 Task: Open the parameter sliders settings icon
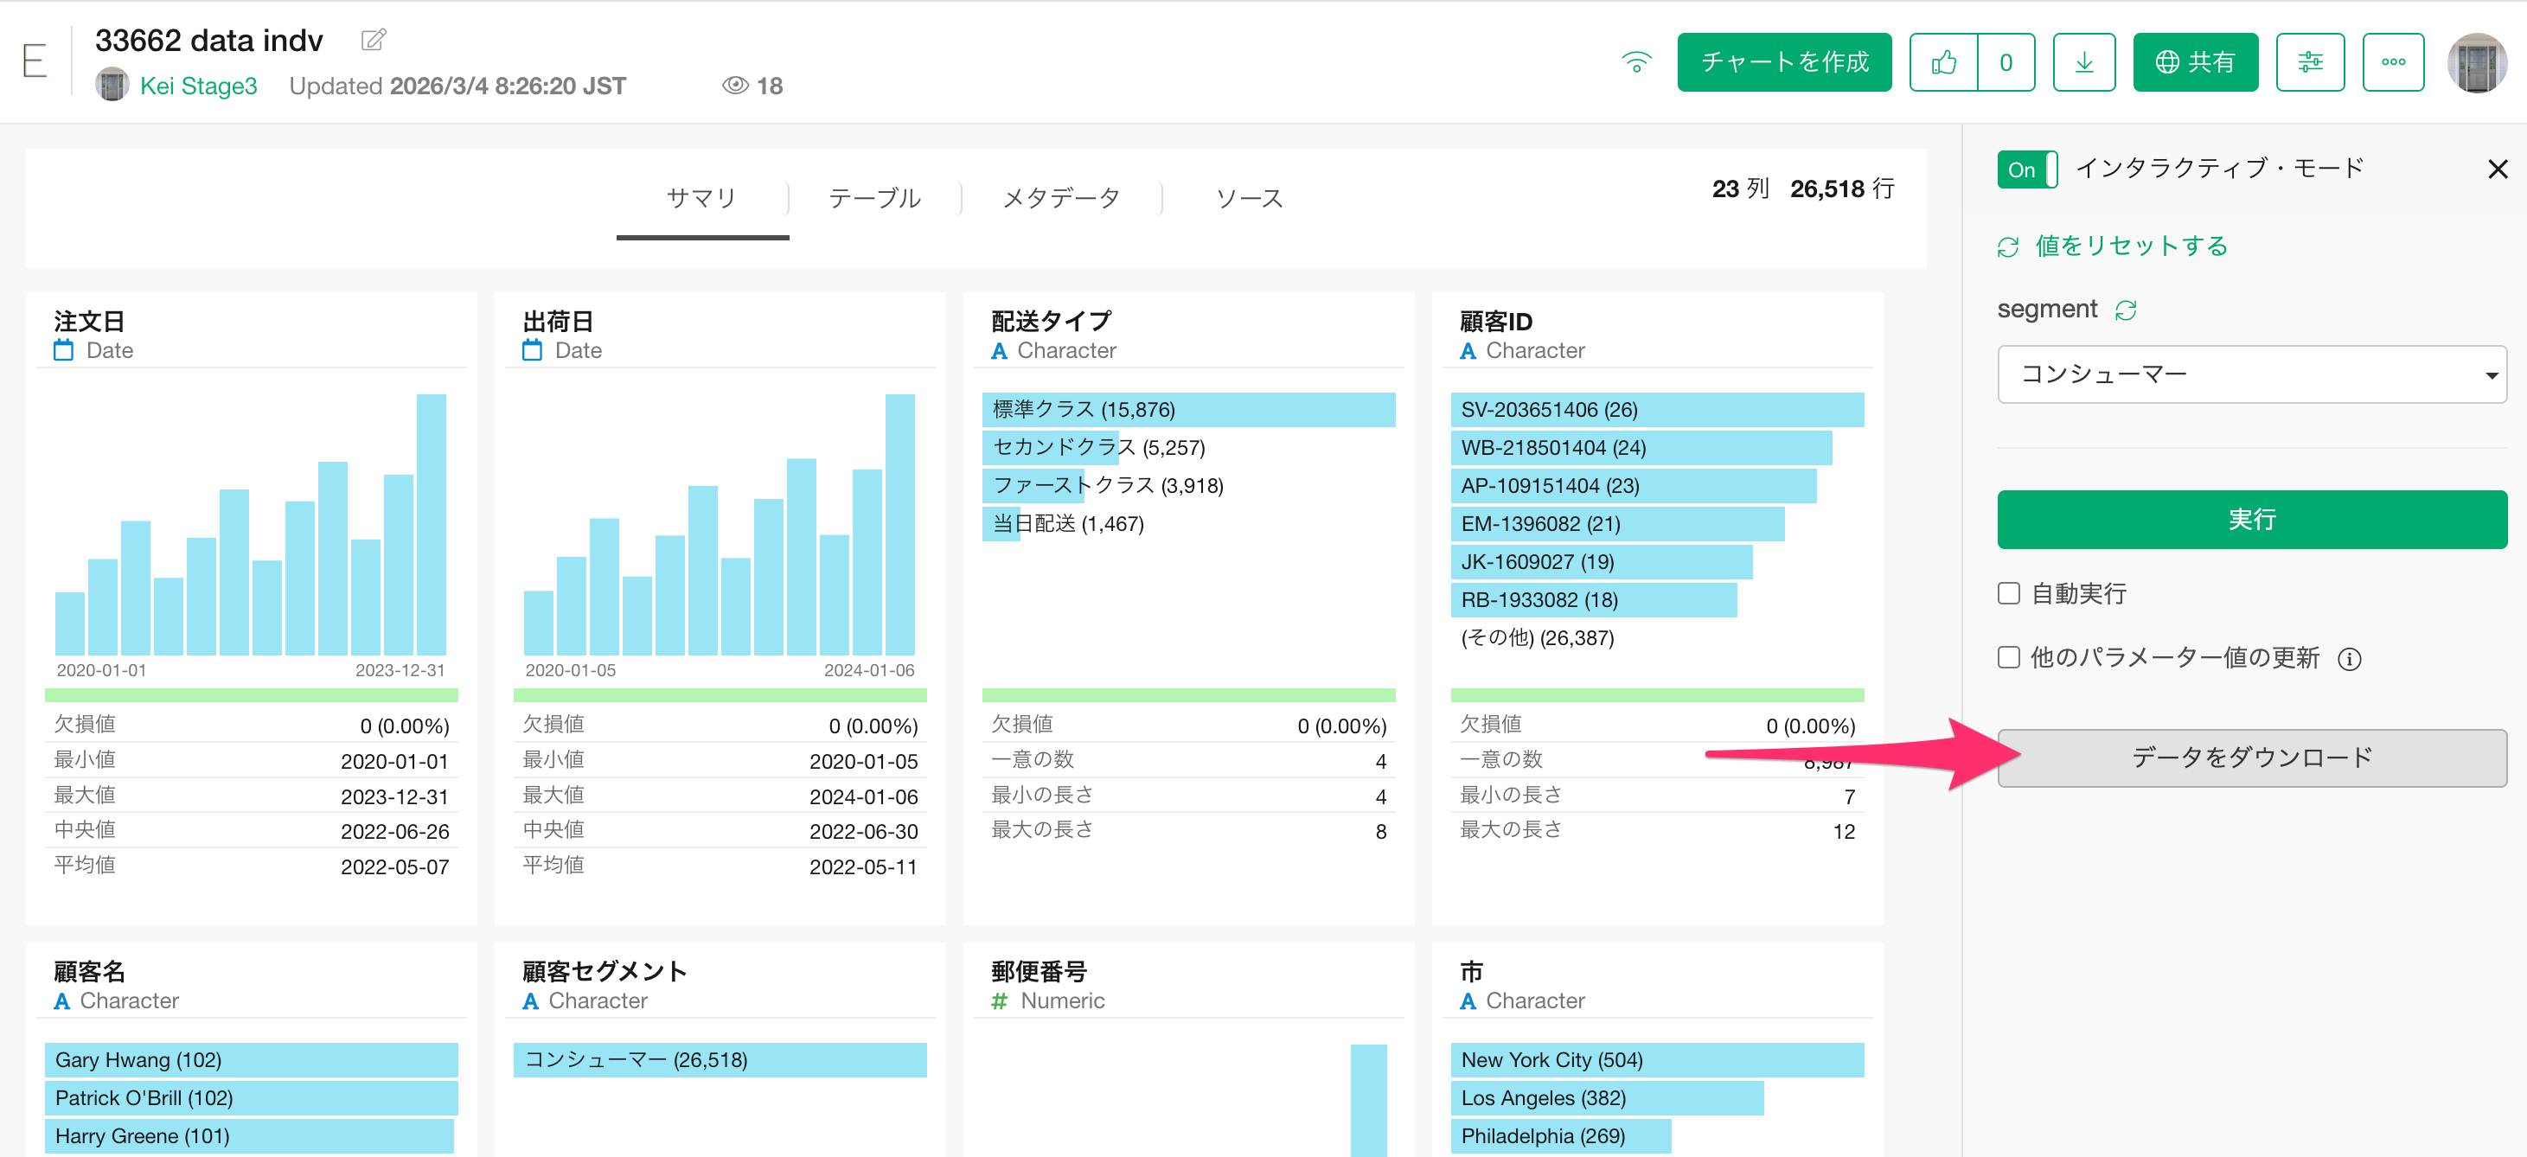(x=2309, y=63)
